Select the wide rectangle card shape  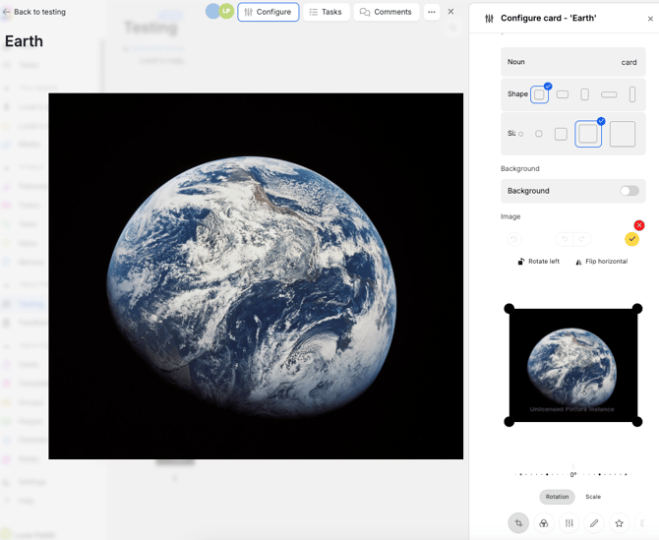pos(609,94)
